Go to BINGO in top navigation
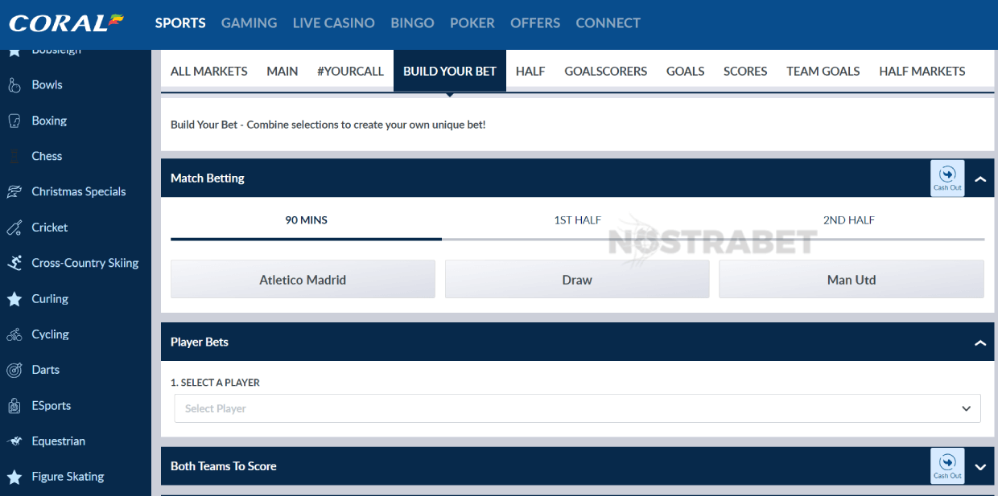Image resolution: width=998 pixels, height=496 pixels. 413,23
